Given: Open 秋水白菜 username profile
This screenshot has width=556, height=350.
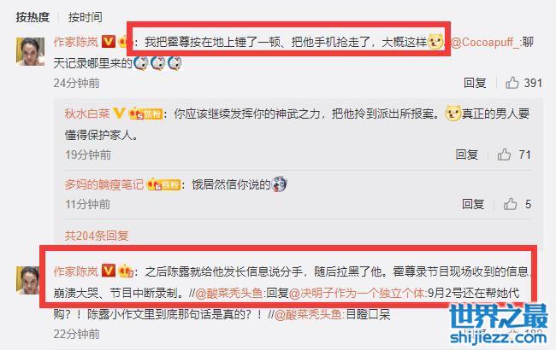Looking at the screenshot, I should click(x=87, y=114).
